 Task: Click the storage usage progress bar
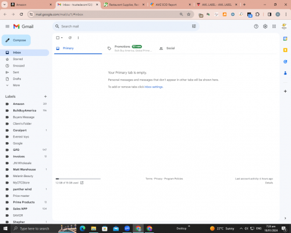coord(78,179)
